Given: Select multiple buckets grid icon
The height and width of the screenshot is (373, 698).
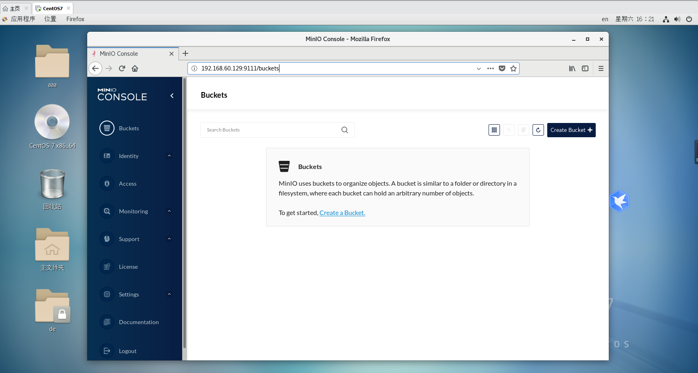Looking at the screenshot, I should 494,130.
